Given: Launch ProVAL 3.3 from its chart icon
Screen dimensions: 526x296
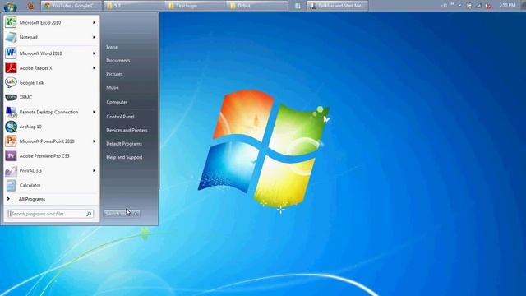Looking at the screenshot, I should pos(11,170).
